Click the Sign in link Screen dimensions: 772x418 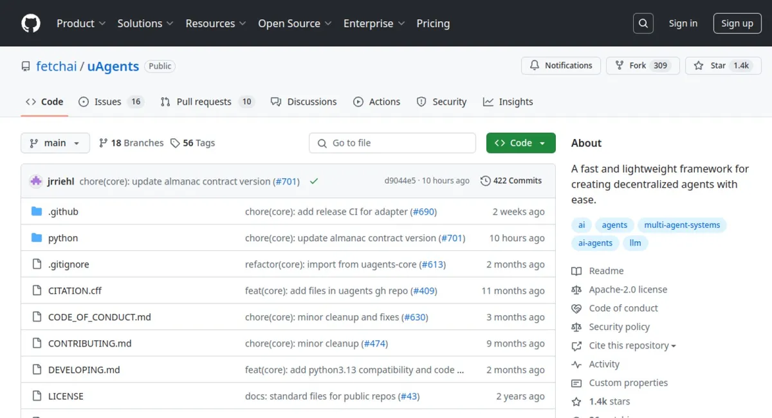[x=683, y=23]
